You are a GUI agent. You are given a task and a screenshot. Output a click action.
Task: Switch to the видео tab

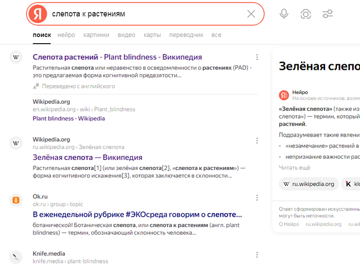click(x=127, y=35)
